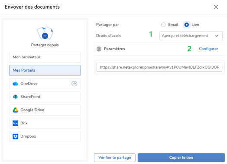Close the Envoyer des documents dialog
This screenshot has height=164, width=227.
click(216, 7)
